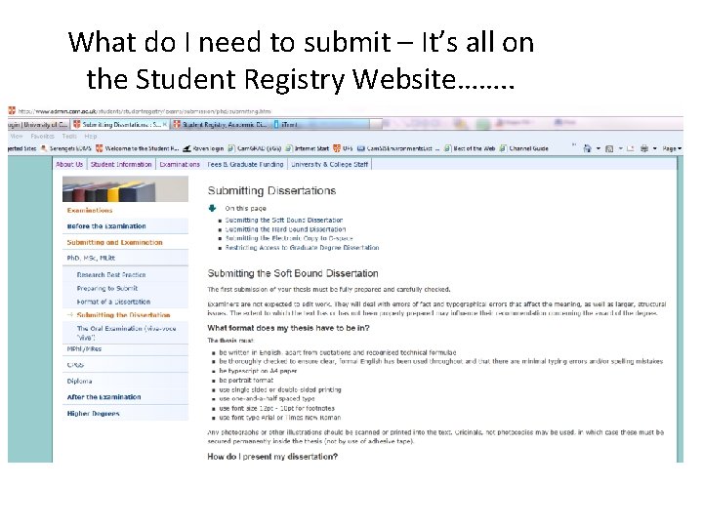The width and height of the screenshot is (703, 527).
Task: Open the Fees & Graduate Funding tab
Action: (x=245, y=165)
